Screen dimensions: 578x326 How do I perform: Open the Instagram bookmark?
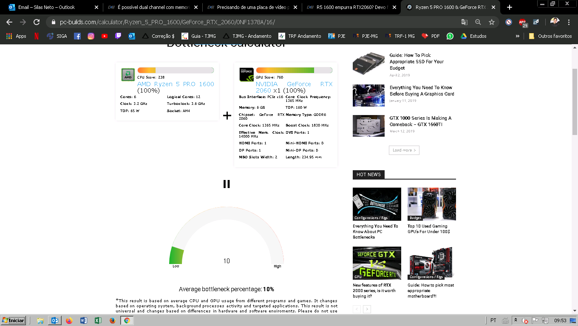click(x=91, y=36)
